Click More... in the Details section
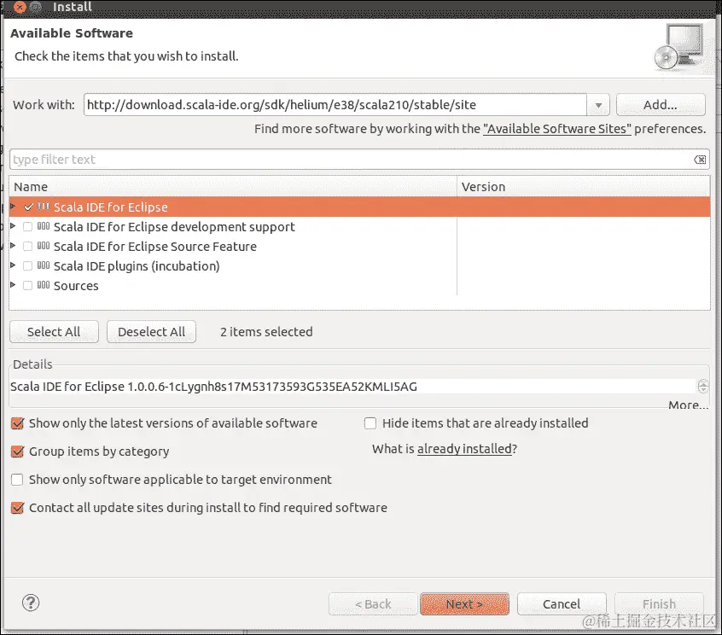 688,405
